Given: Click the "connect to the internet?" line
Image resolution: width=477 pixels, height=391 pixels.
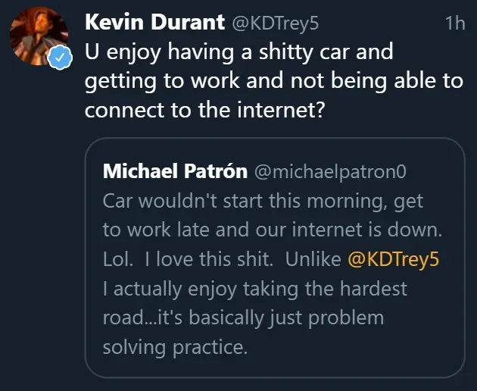Looking at the screenshot, I should (204, 110).
